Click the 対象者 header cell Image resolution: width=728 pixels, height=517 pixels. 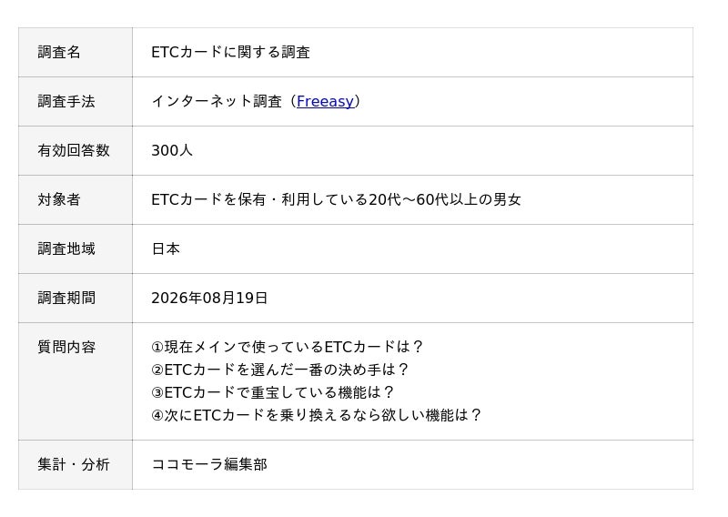[x=76, y=199]
